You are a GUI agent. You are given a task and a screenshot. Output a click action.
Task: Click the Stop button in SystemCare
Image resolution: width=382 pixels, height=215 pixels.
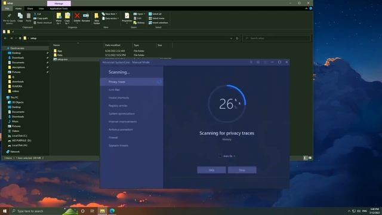click(242, 170)
